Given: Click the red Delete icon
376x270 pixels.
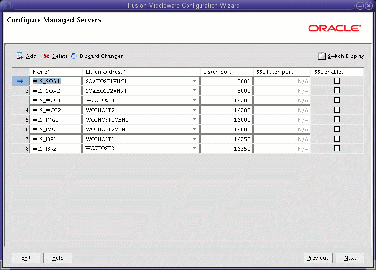Looking at the screenshot, I should pyautogui.click(x=47, y=57).
